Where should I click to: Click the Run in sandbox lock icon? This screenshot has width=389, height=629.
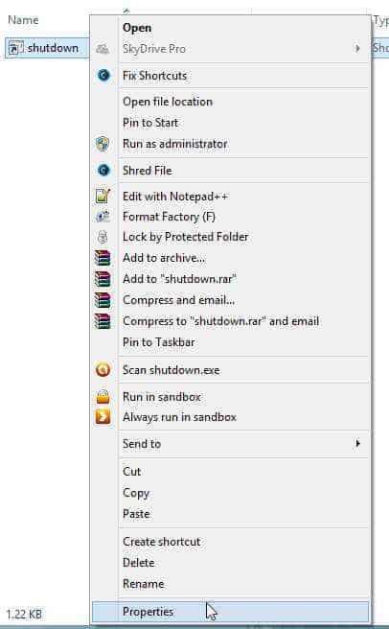pos(103,396)
